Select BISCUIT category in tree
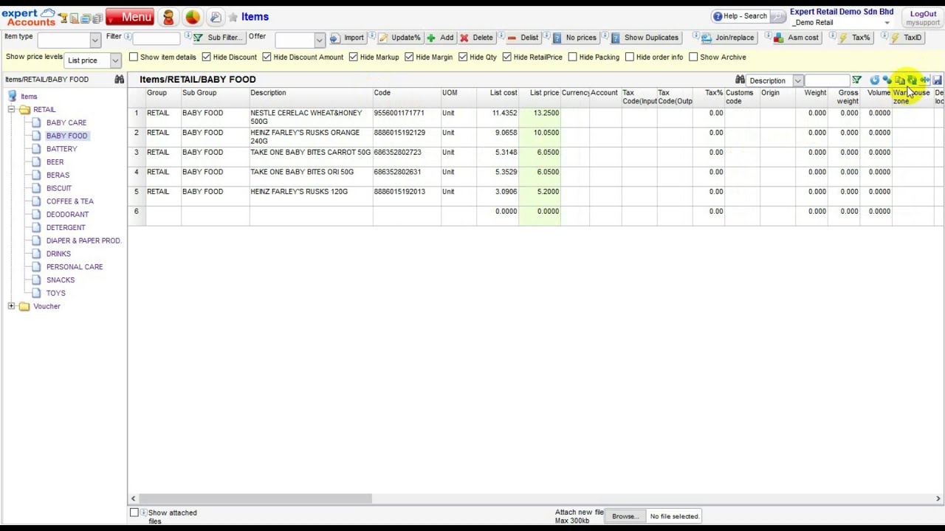The image size is (945, 531). pos(59,188)
